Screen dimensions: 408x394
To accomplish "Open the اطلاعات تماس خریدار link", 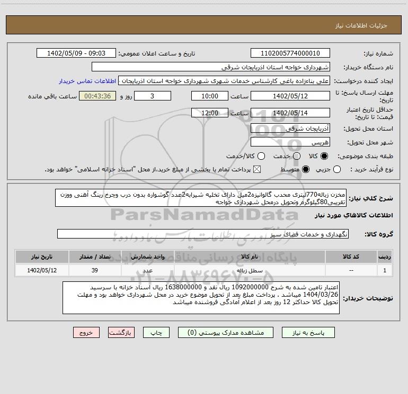I will (87, 81).
